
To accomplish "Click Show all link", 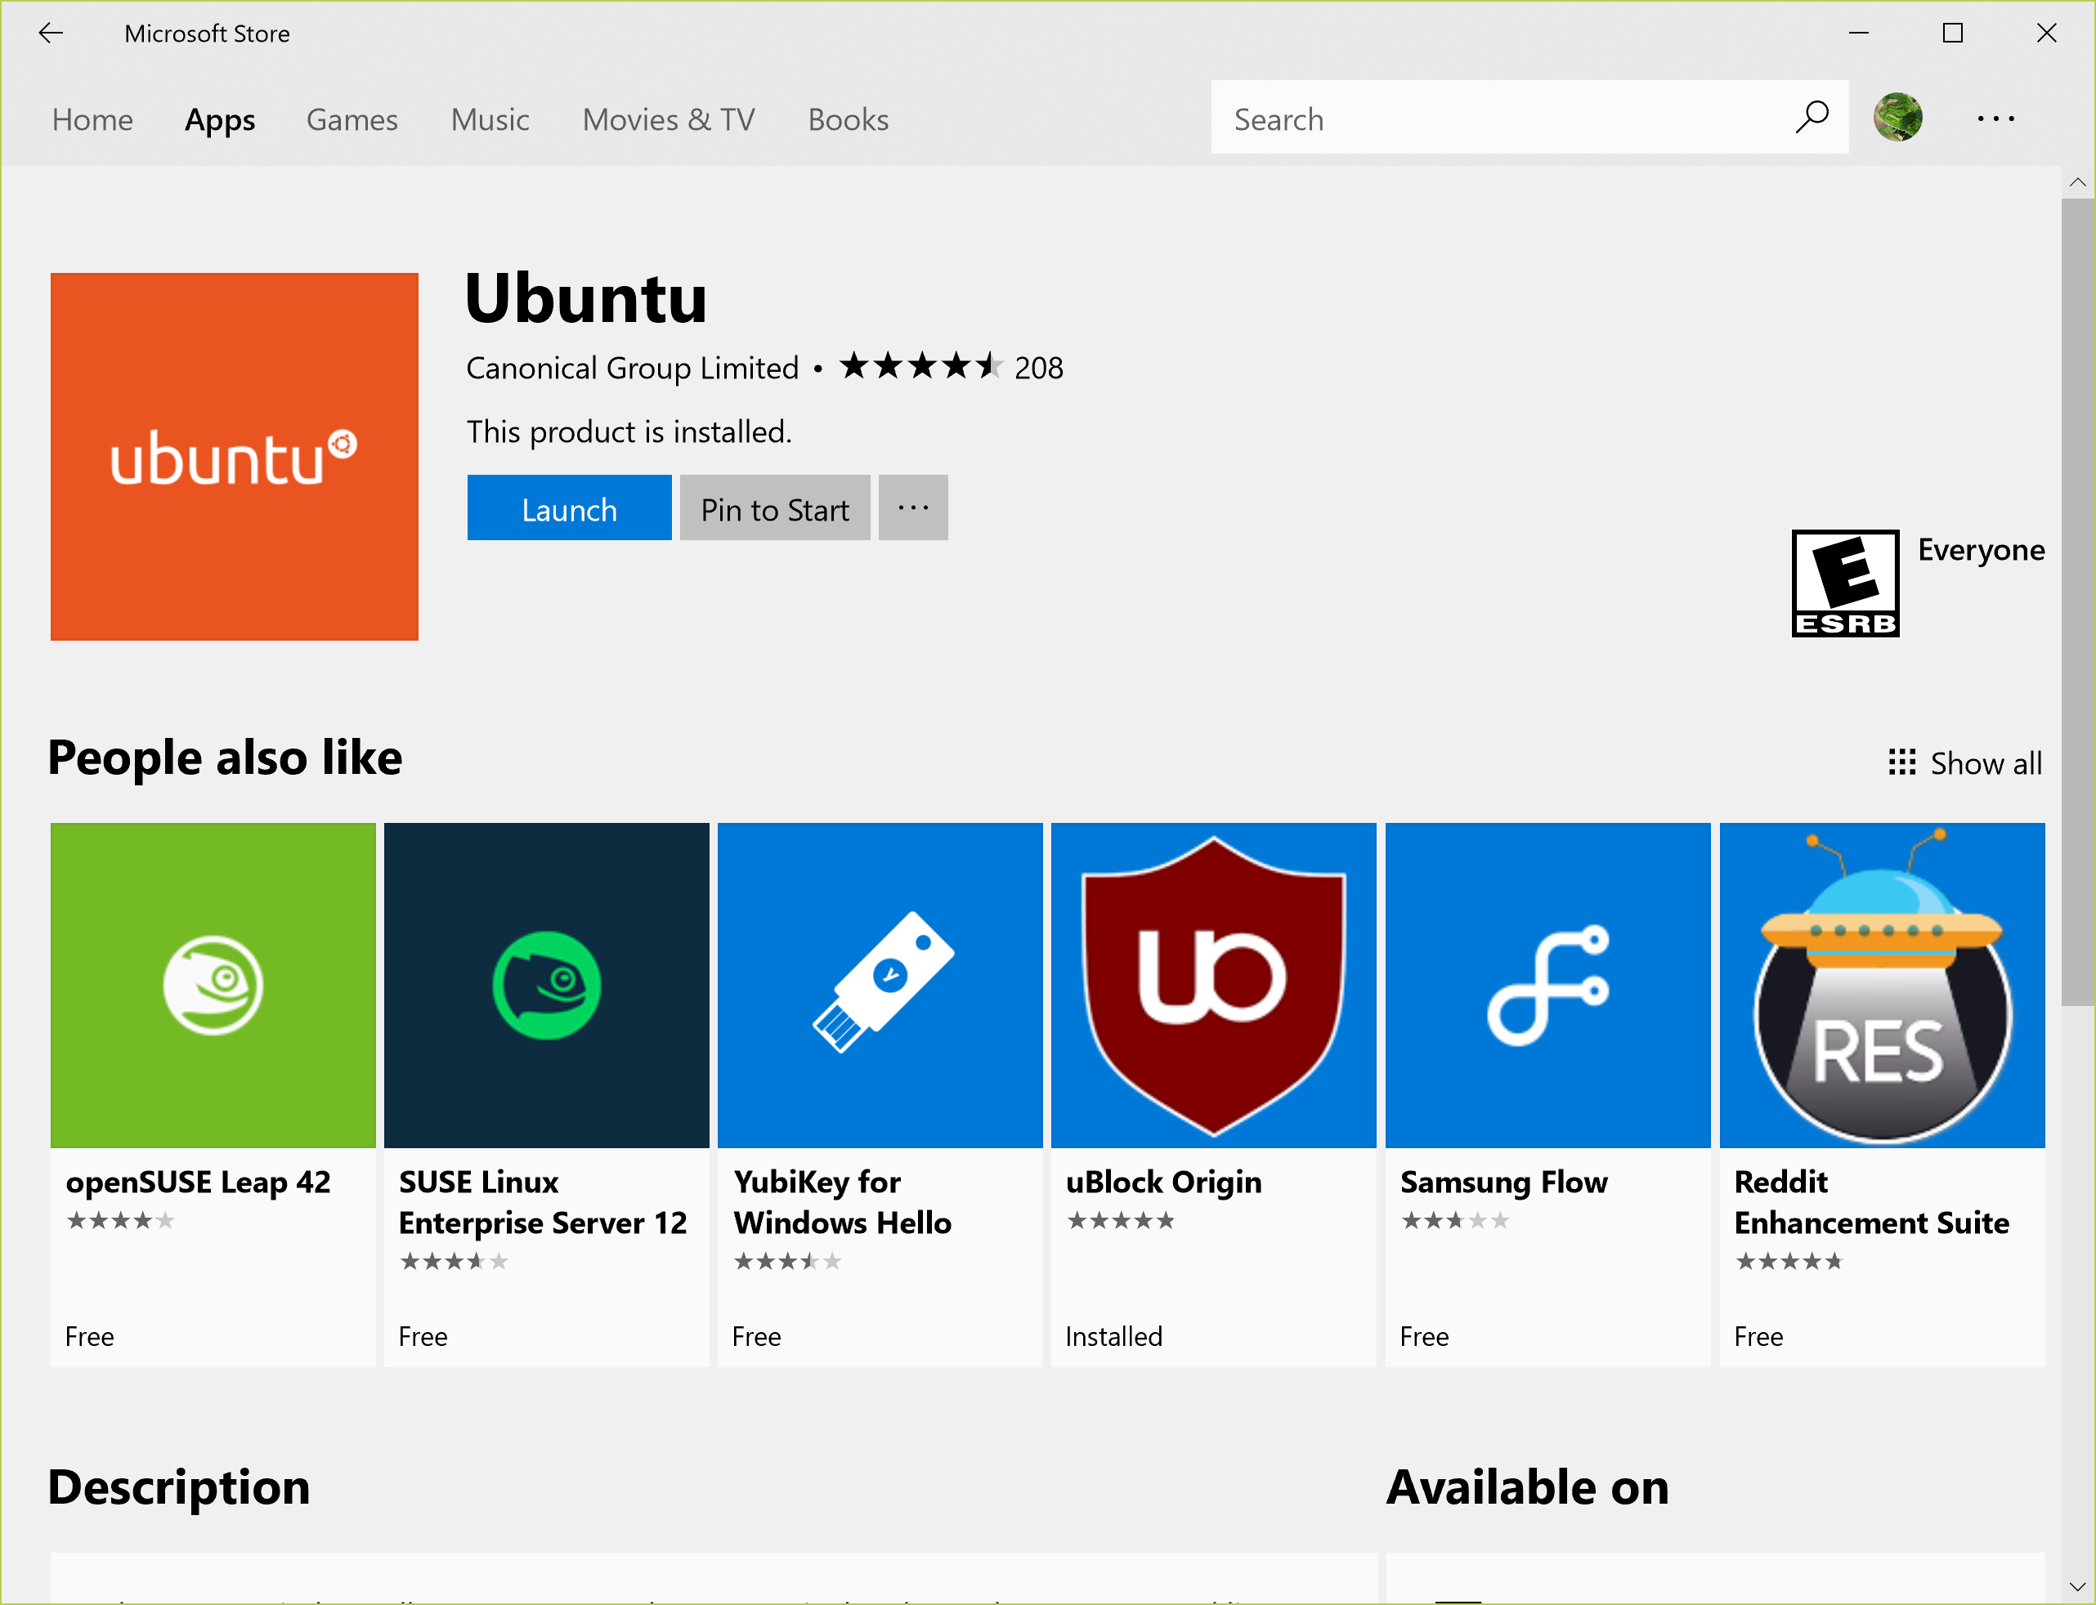I will tap(1985, 763).
